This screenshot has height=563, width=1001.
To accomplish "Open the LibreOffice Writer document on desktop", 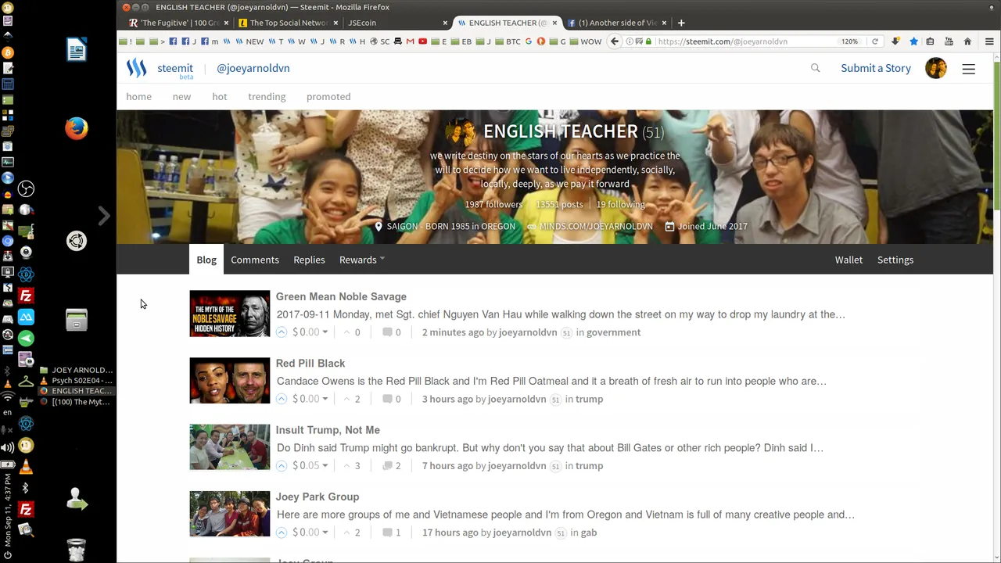I will click(x=77, y=50).
